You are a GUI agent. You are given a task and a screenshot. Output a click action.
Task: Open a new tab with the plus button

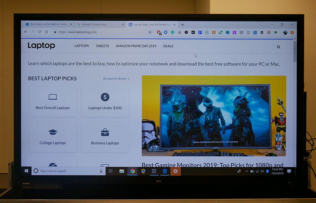pyautogui.click(x=182, y=25)
